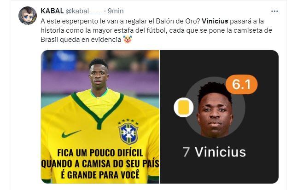Click the CBF crest on the jersey
297x190 pixels.
tap(128, 134)
